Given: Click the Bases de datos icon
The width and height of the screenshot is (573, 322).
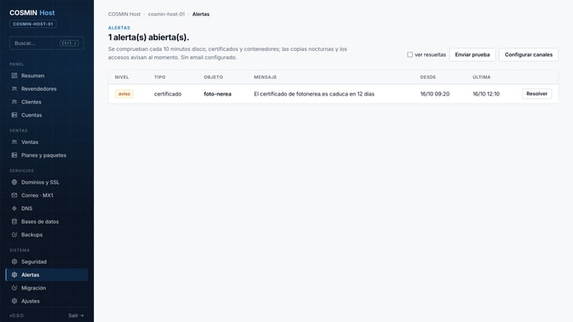Looking at the screenshot, I should pyautogui.click(x=14, y=222).
